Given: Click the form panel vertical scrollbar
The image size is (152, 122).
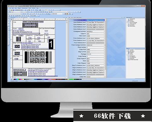Looking at the screenshot, I should (x=105, y=48).
